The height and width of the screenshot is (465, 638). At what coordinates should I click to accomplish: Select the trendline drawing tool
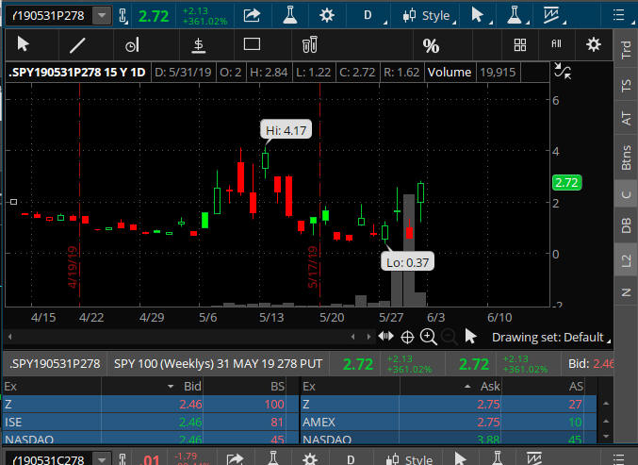[x=78, y=44]
